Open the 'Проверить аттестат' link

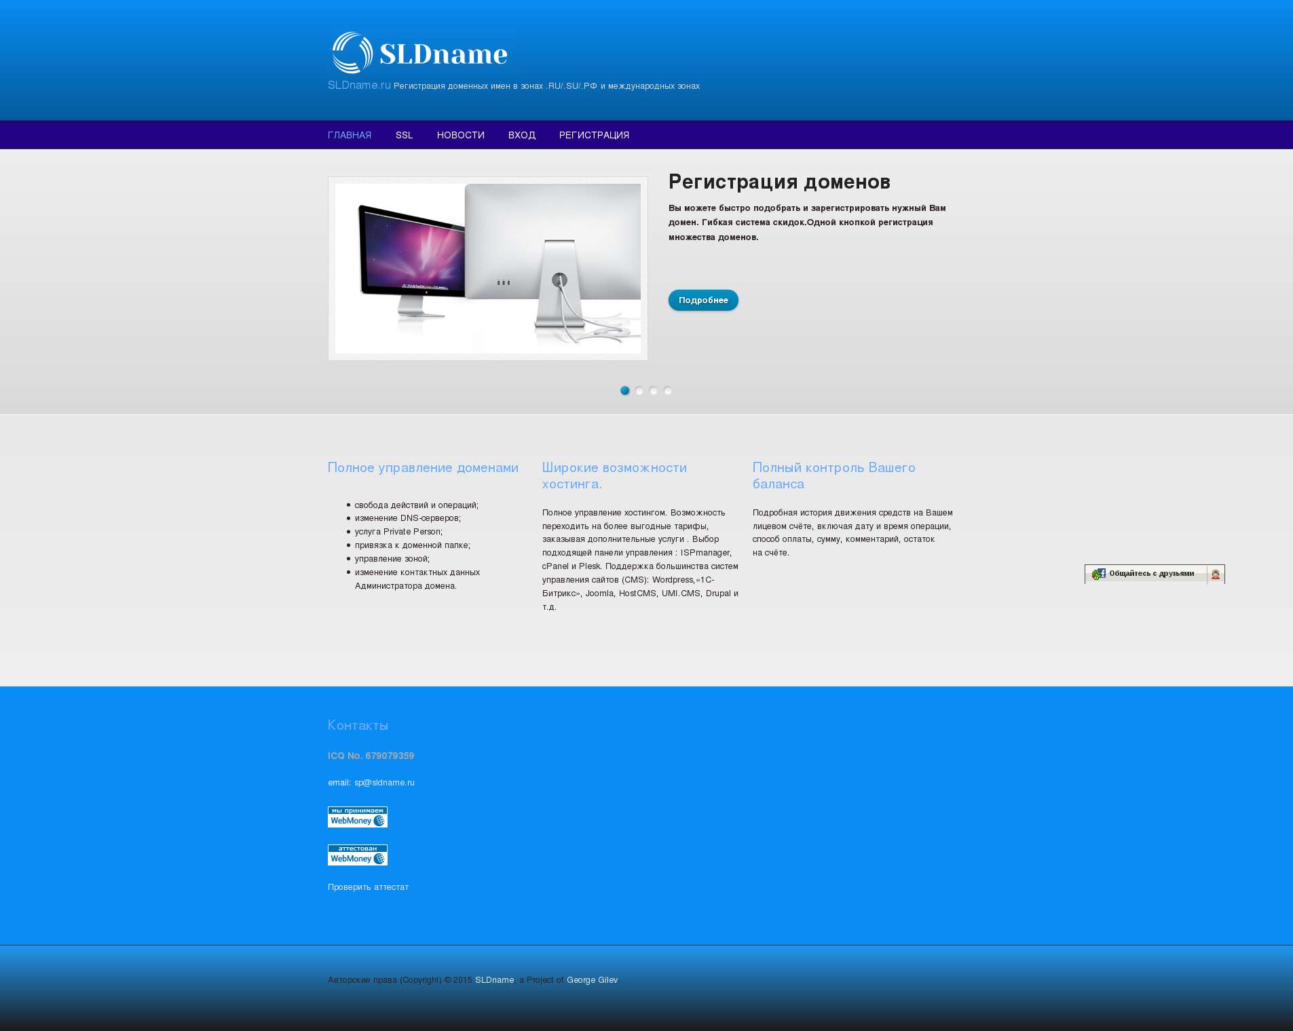pyautogui.click(x=369, y=887)
